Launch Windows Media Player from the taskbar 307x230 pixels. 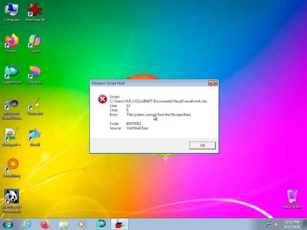[82, 224]
